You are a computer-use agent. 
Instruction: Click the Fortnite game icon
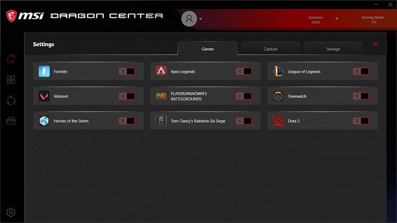(44, 71)
